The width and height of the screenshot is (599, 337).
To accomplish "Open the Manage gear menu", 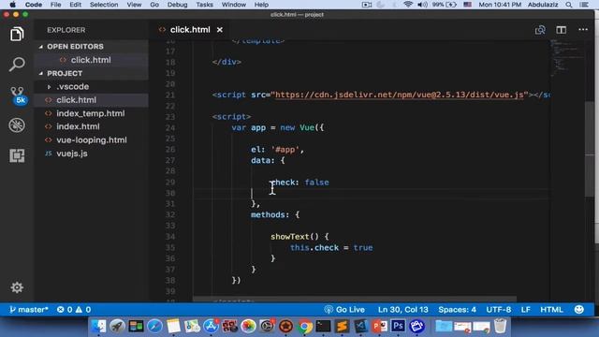I will [x=17, y=287].
